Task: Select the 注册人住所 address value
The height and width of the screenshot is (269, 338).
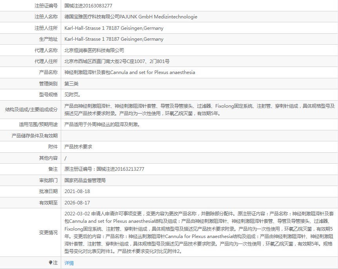Action: [114, 28]
